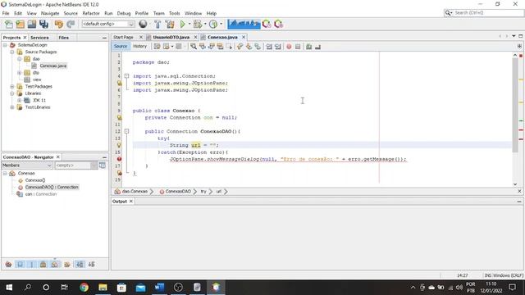Click the Uncomment lines icon

(x=317, y=47)
